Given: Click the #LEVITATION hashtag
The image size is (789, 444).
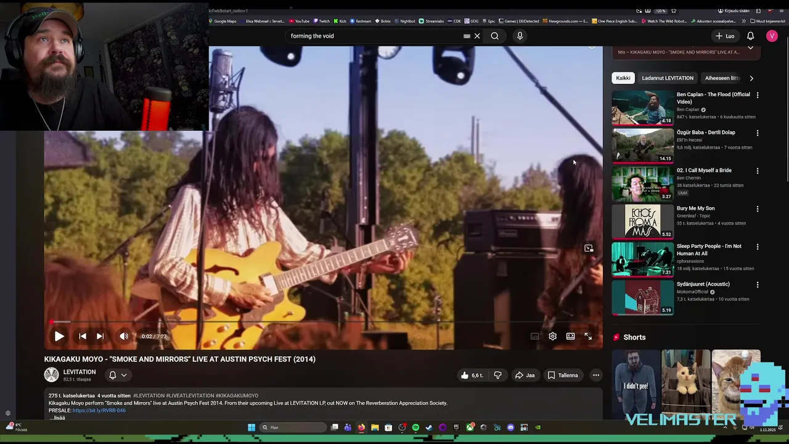Looking at the screenshot, I should click(149, 395).
